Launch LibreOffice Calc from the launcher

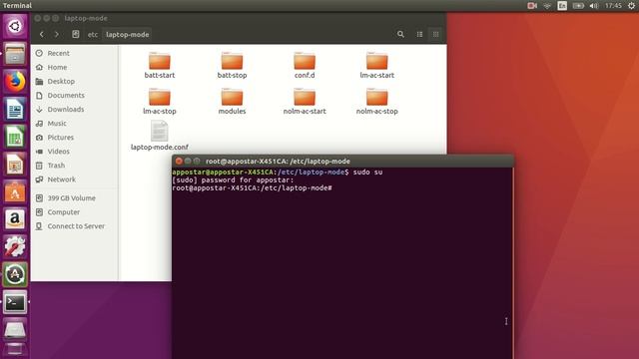15,137
